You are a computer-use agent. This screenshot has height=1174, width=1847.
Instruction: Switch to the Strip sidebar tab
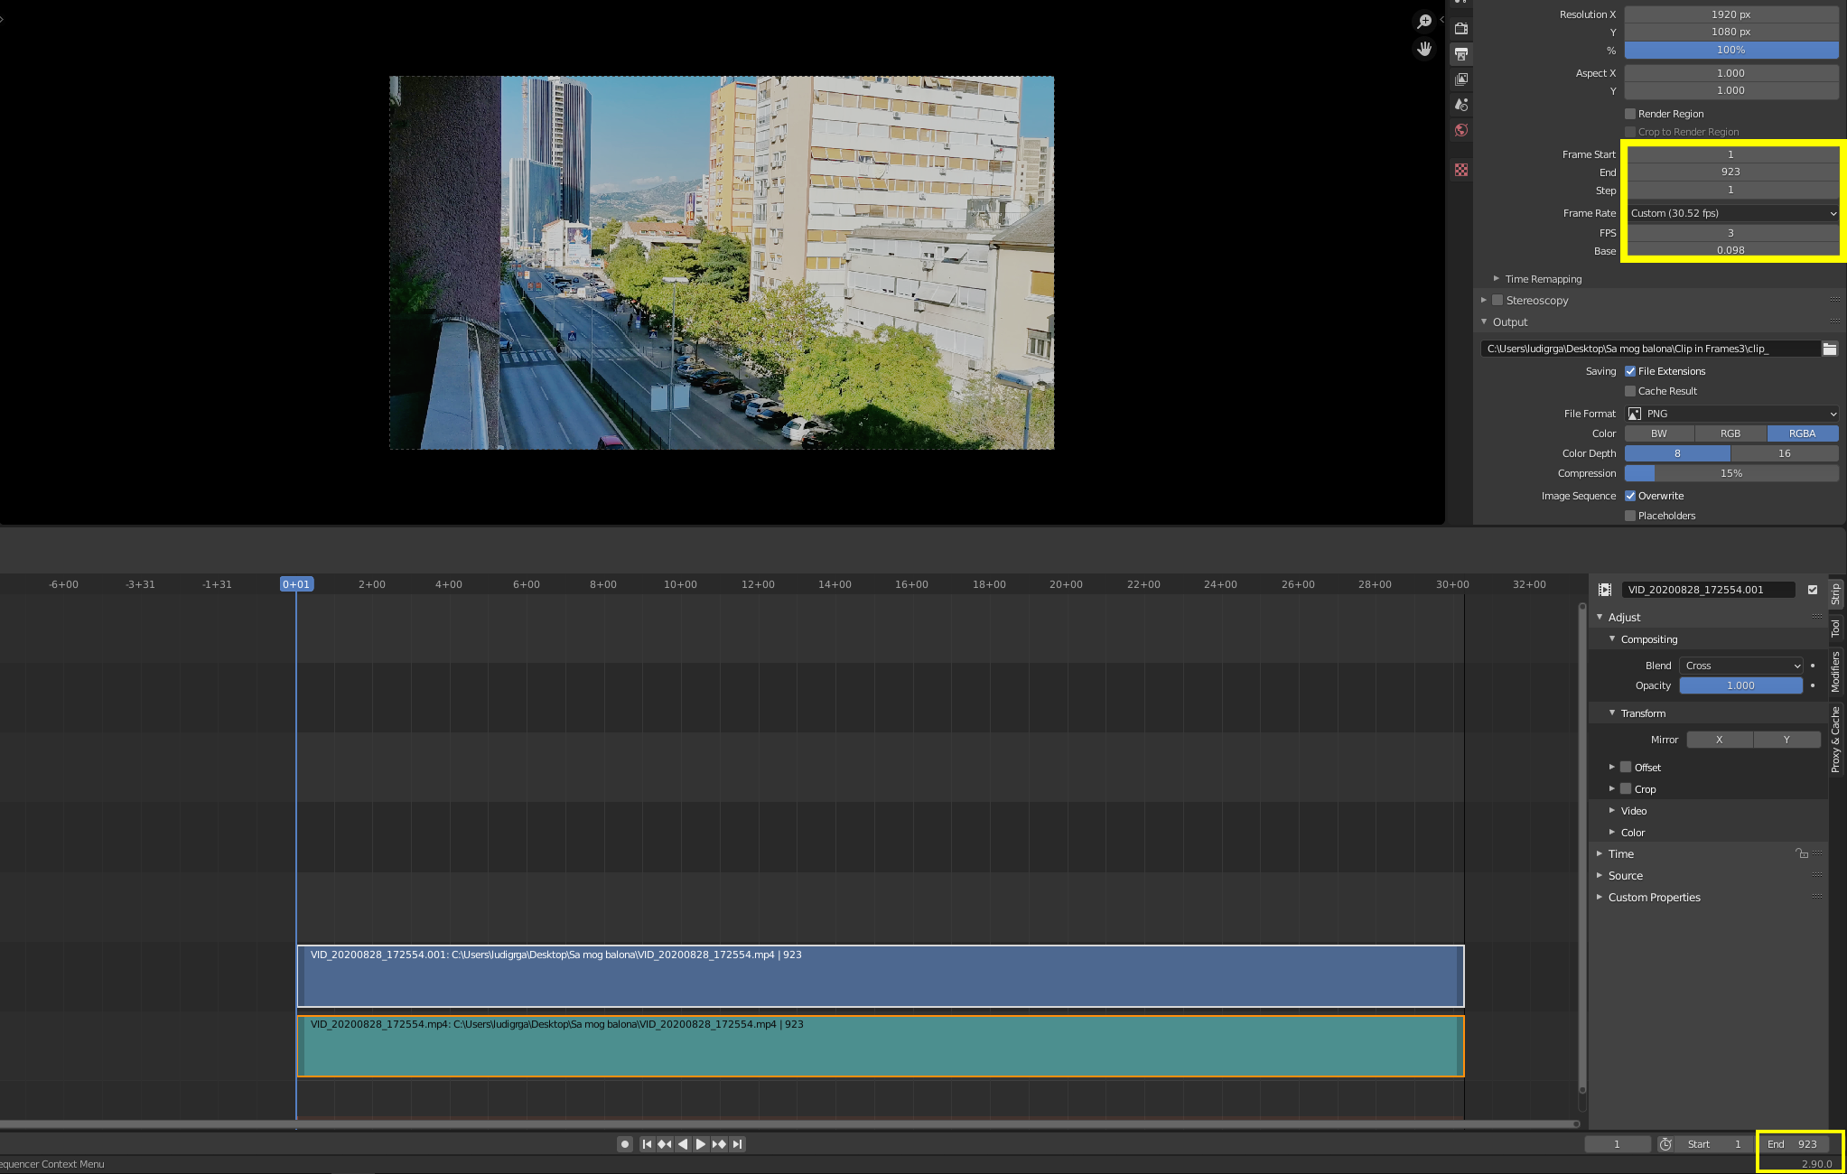(1836, 594)
